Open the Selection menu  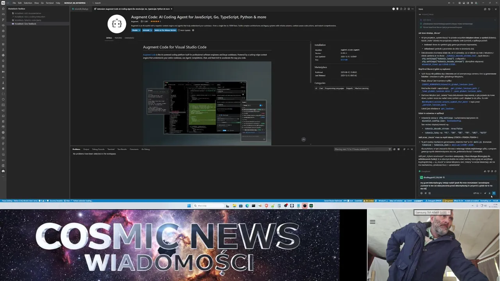pos(28,3)
